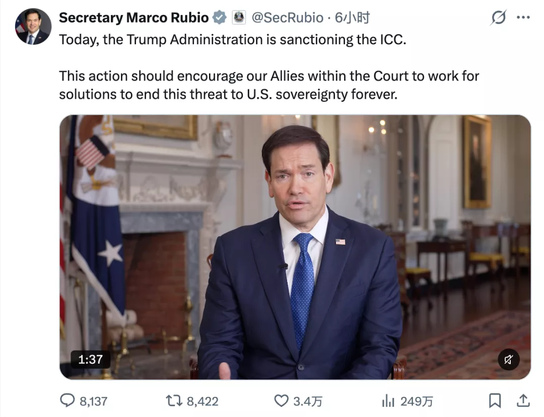Click the 1:37 video duration label
This screenshot has width=544, height=417.
pyautogui.click(x=91, y=360)
